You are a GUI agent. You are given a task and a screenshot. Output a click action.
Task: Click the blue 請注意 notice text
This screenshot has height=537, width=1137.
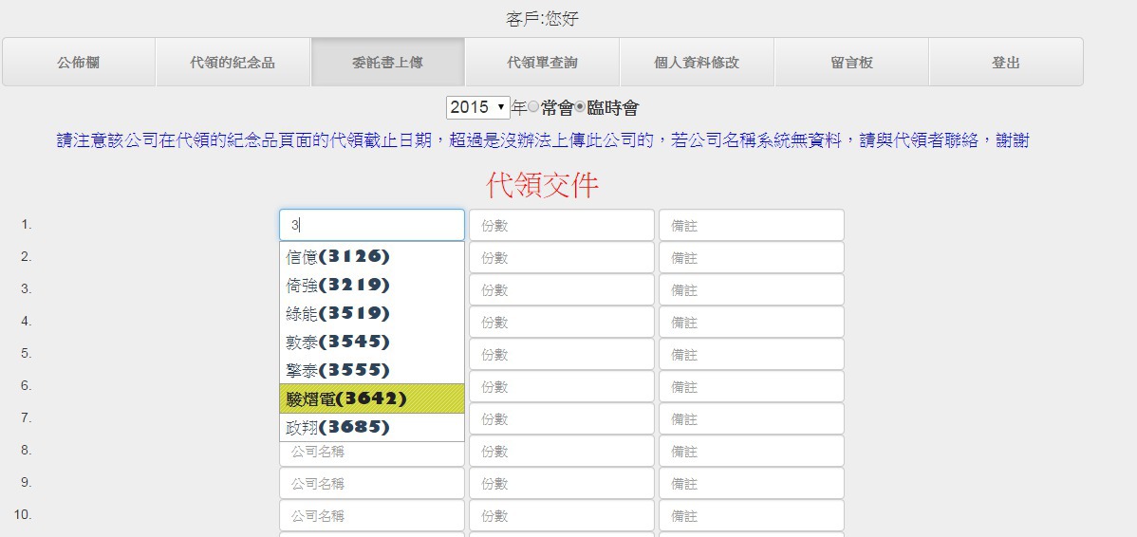pos(542,139)
